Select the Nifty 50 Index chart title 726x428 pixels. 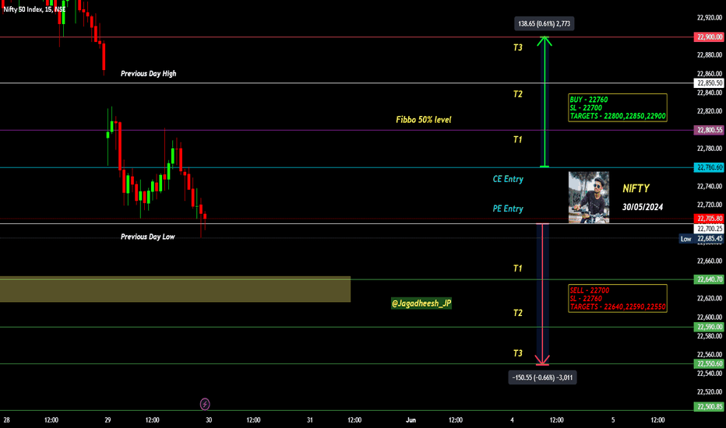click(34, 9)
